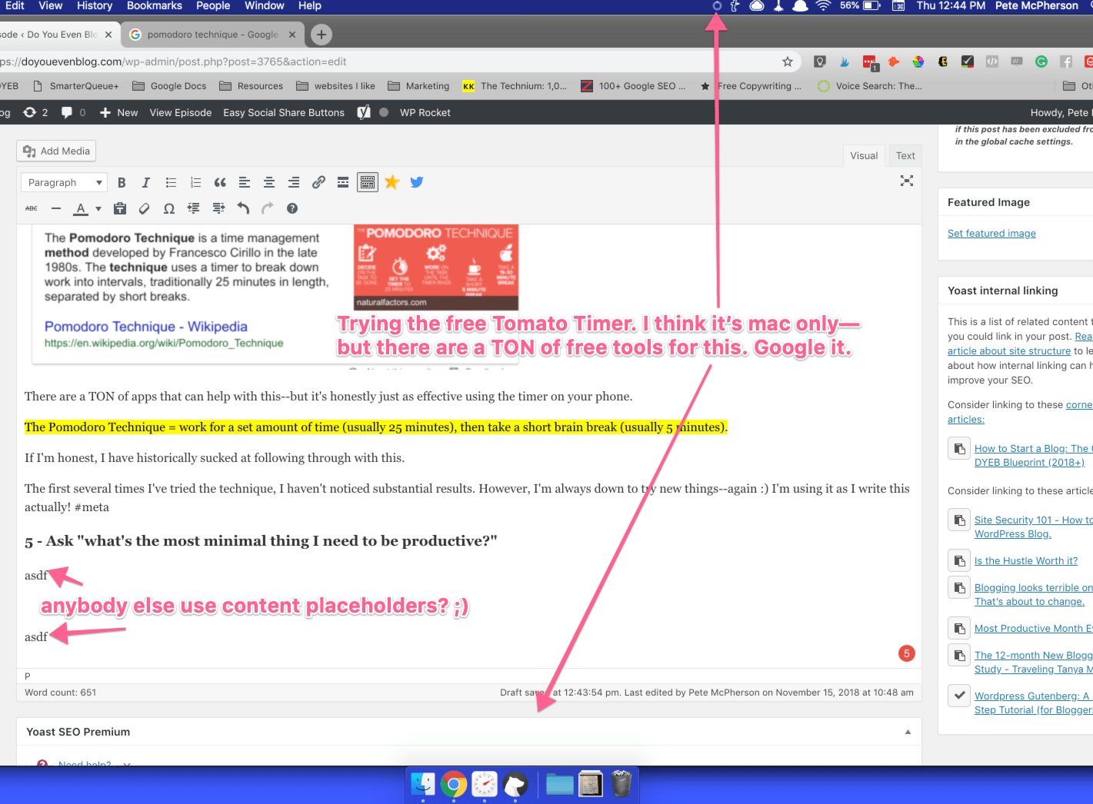Open the People menu

tap(213, 5)
